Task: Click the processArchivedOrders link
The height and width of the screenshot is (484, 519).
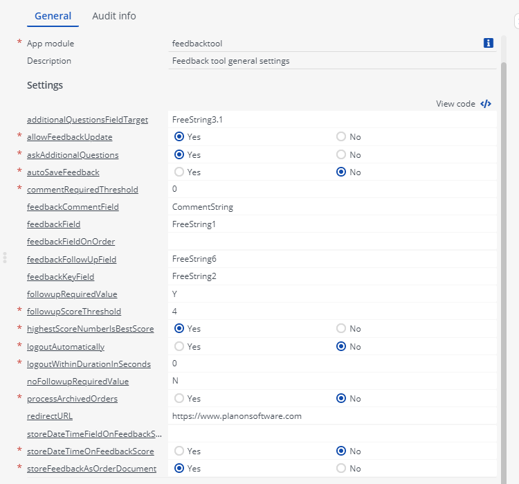Action: (72, 399)
